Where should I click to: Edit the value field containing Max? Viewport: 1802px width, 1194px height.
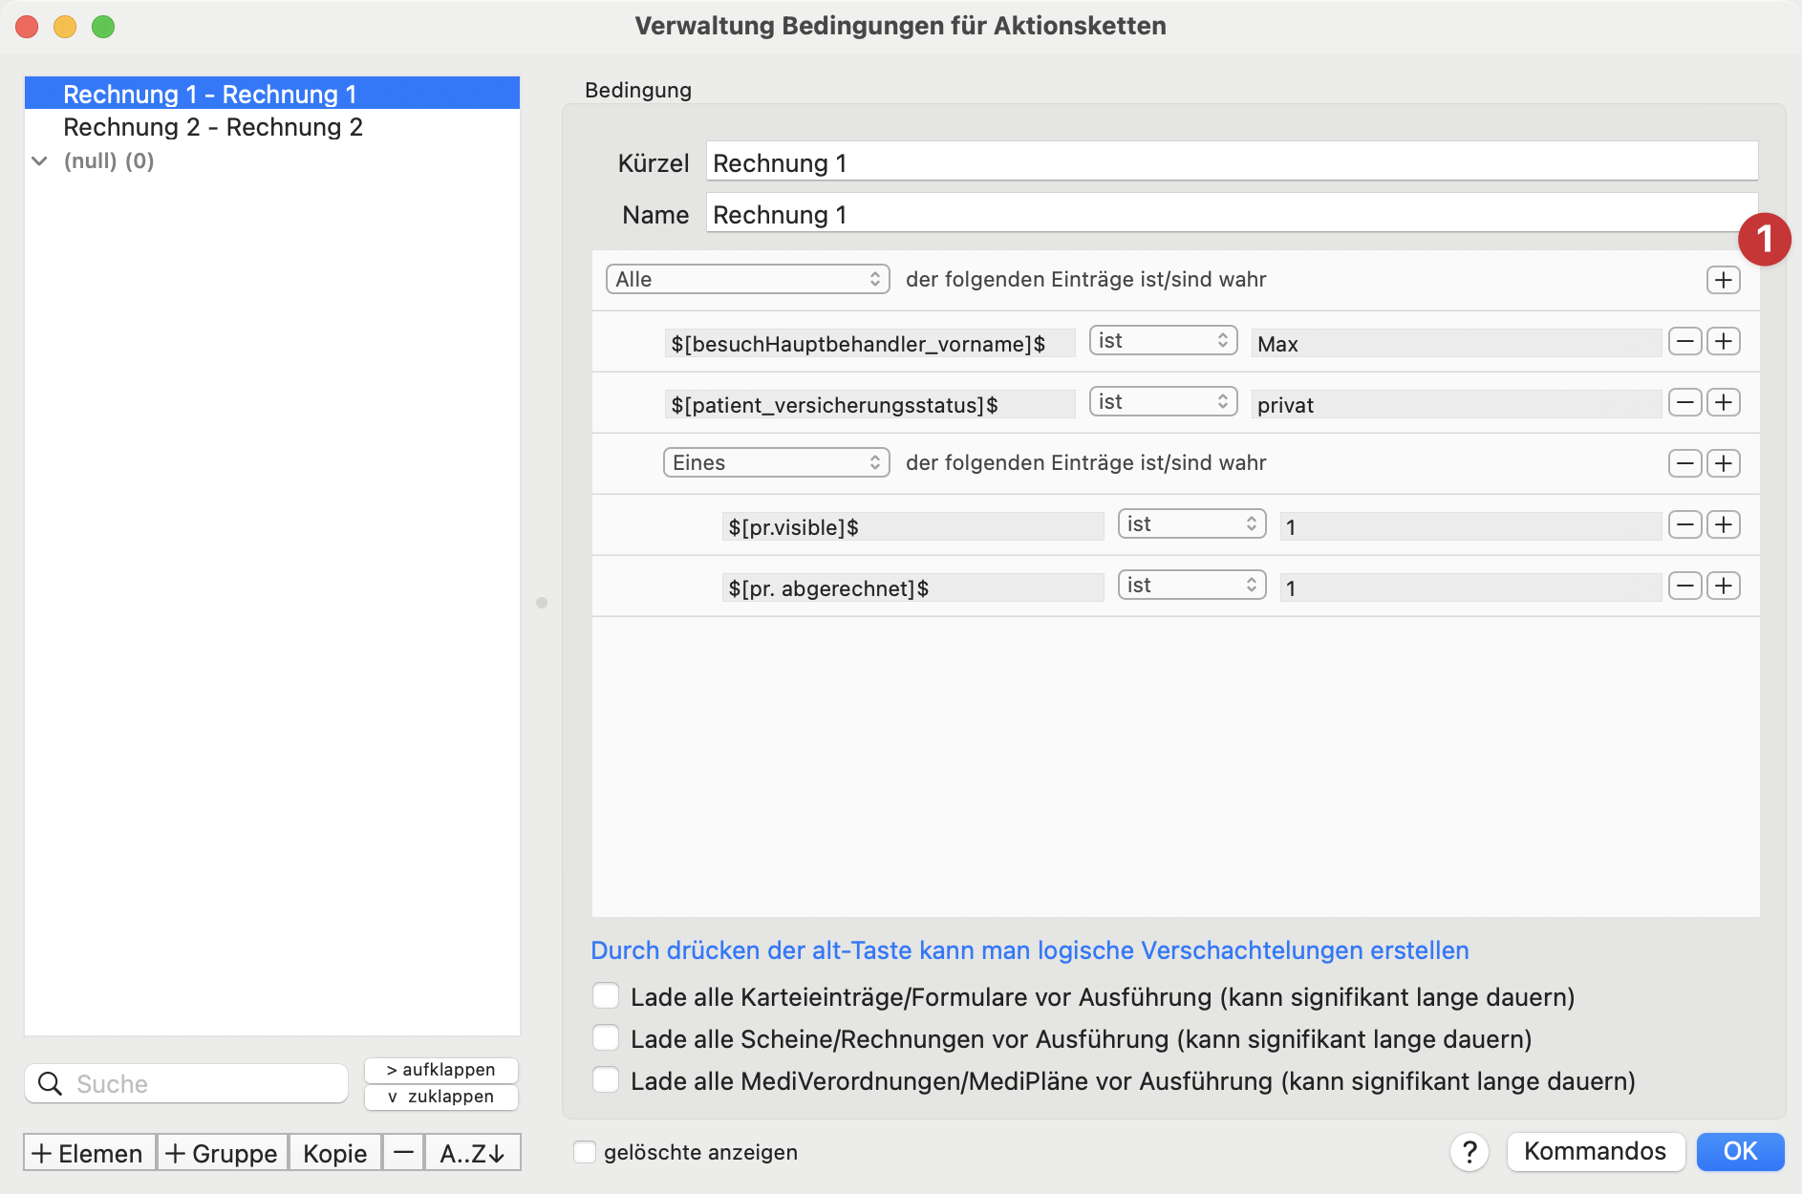coord(1456,344)
